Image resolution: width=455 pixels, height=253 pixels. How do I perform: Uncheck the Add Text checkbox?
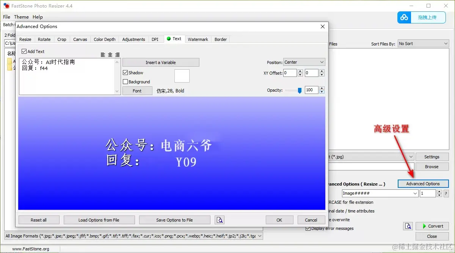click(24, 51)
